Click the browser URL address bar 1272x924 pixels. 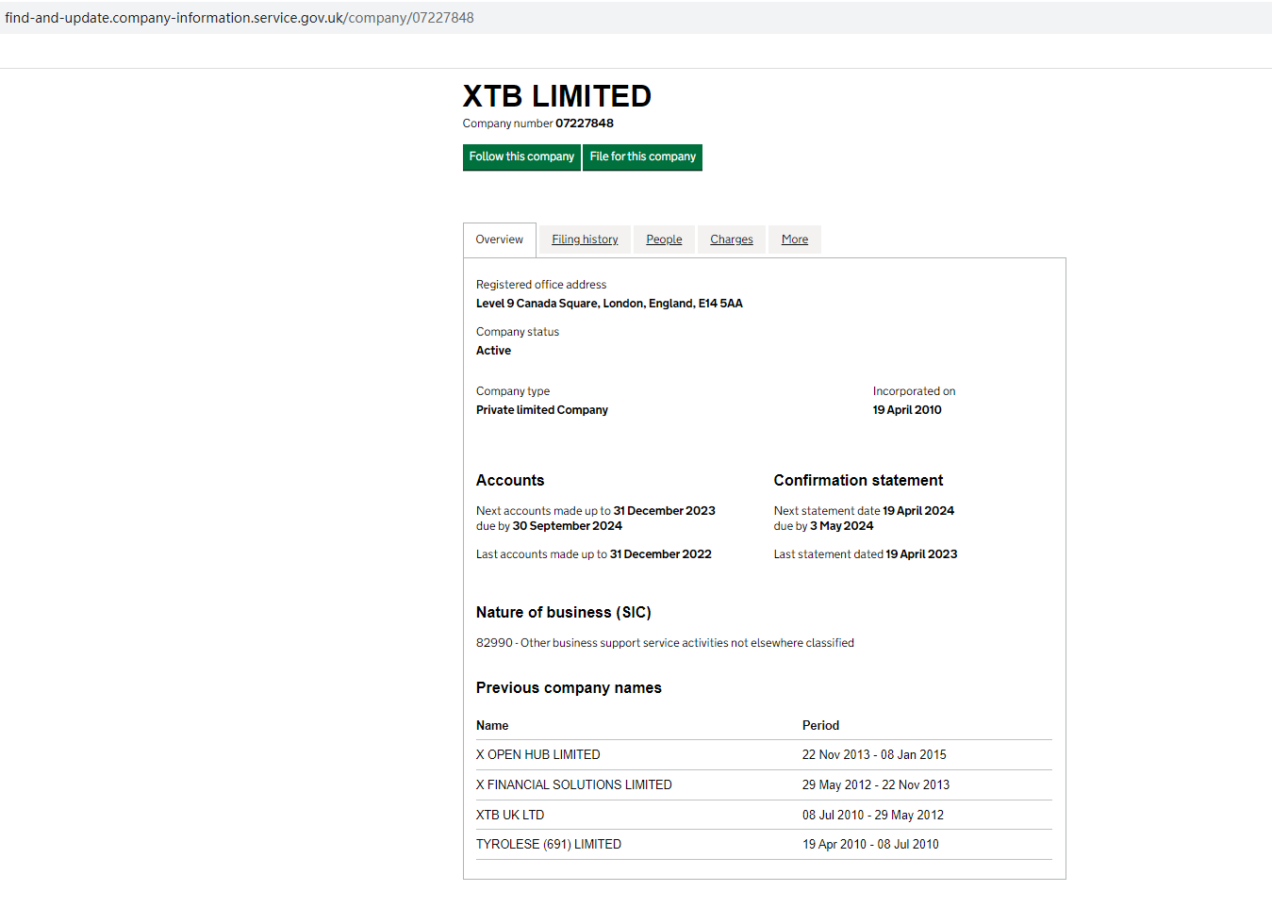click(636, 18)
